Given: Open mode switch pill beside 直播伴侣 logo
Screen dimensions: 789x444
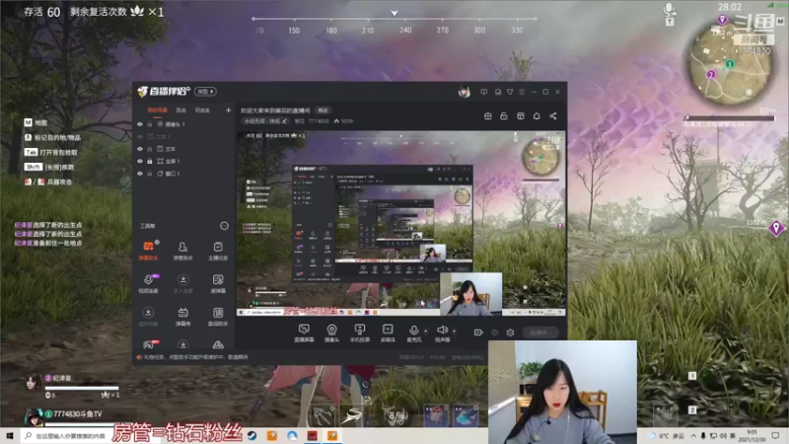Looking at the screenshot, I should coord(206,92).
